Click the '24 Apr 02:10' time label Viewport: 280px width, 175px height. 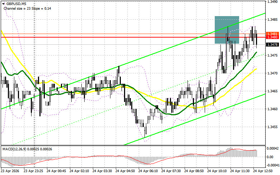point(79,171)
